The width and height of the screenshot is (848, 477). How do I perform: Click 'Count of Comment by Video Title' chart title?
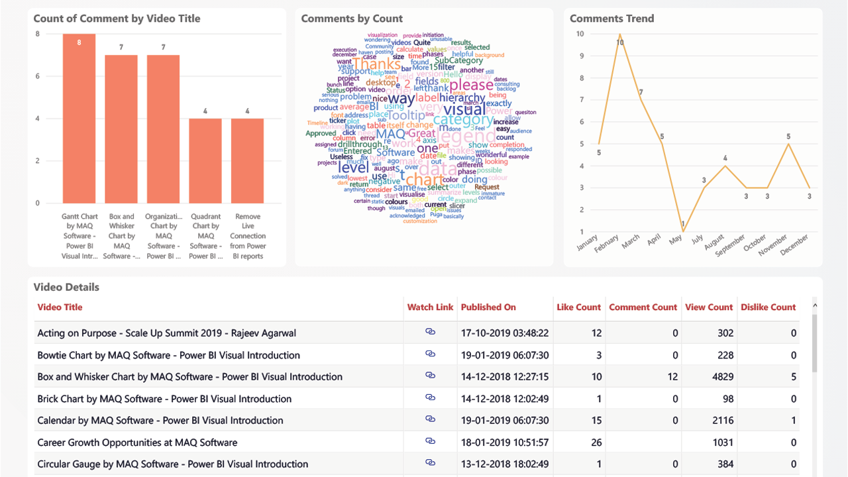tap(117, 19)
